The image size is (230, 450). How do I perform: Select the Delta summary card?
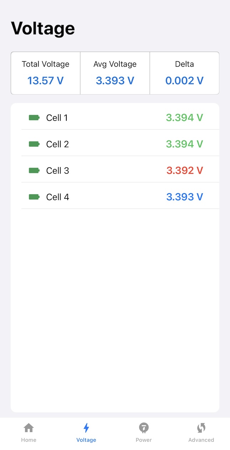coord(184,73)
